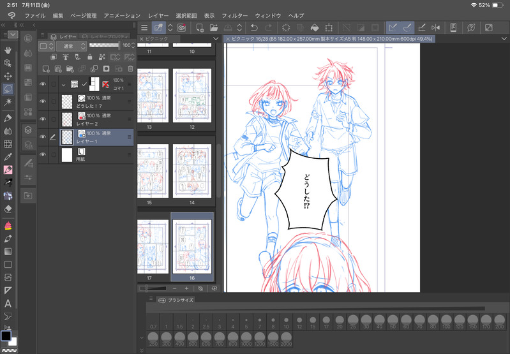Click the Flip horizontal icon
This screenshot has width=510, height=354.
(x=435, y=27)
